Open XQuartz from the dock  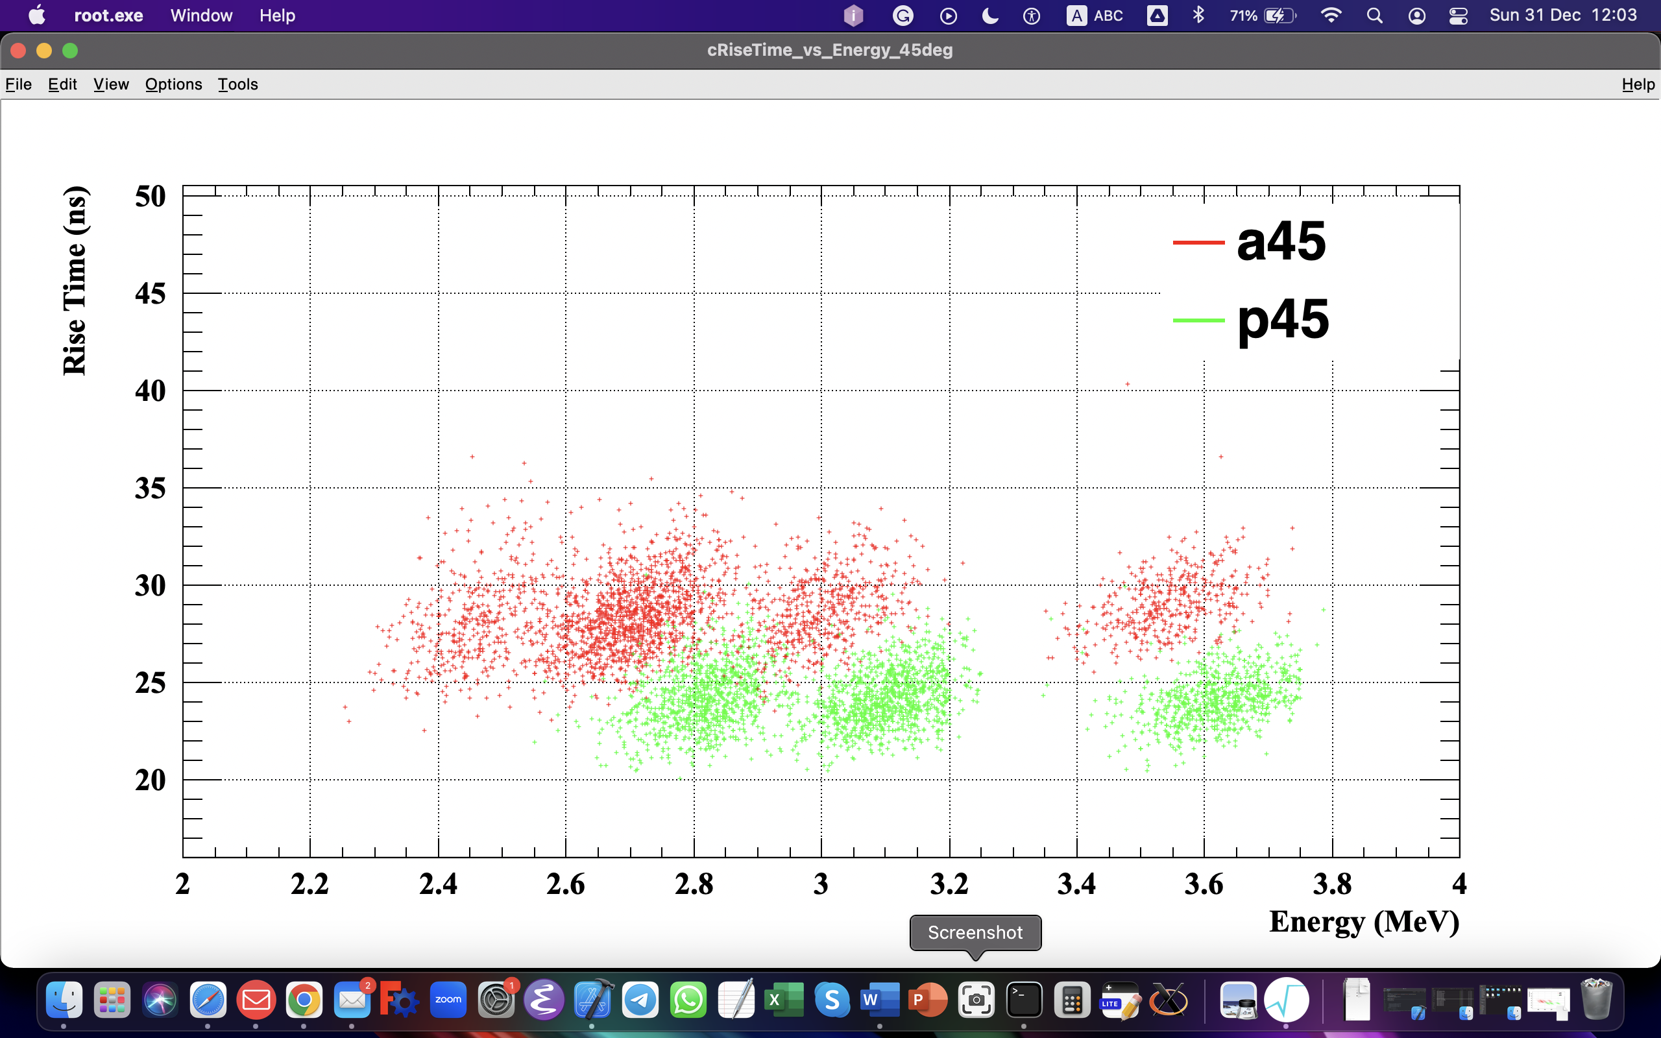tap(1168, 1000)
